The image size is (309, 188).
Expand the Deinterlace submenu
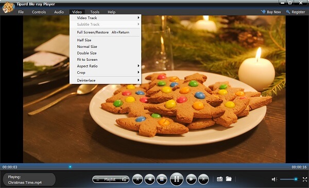pos(106,80)
